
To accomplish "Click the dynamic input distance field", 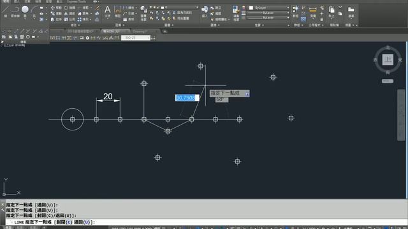I will (x=187, y=98).
